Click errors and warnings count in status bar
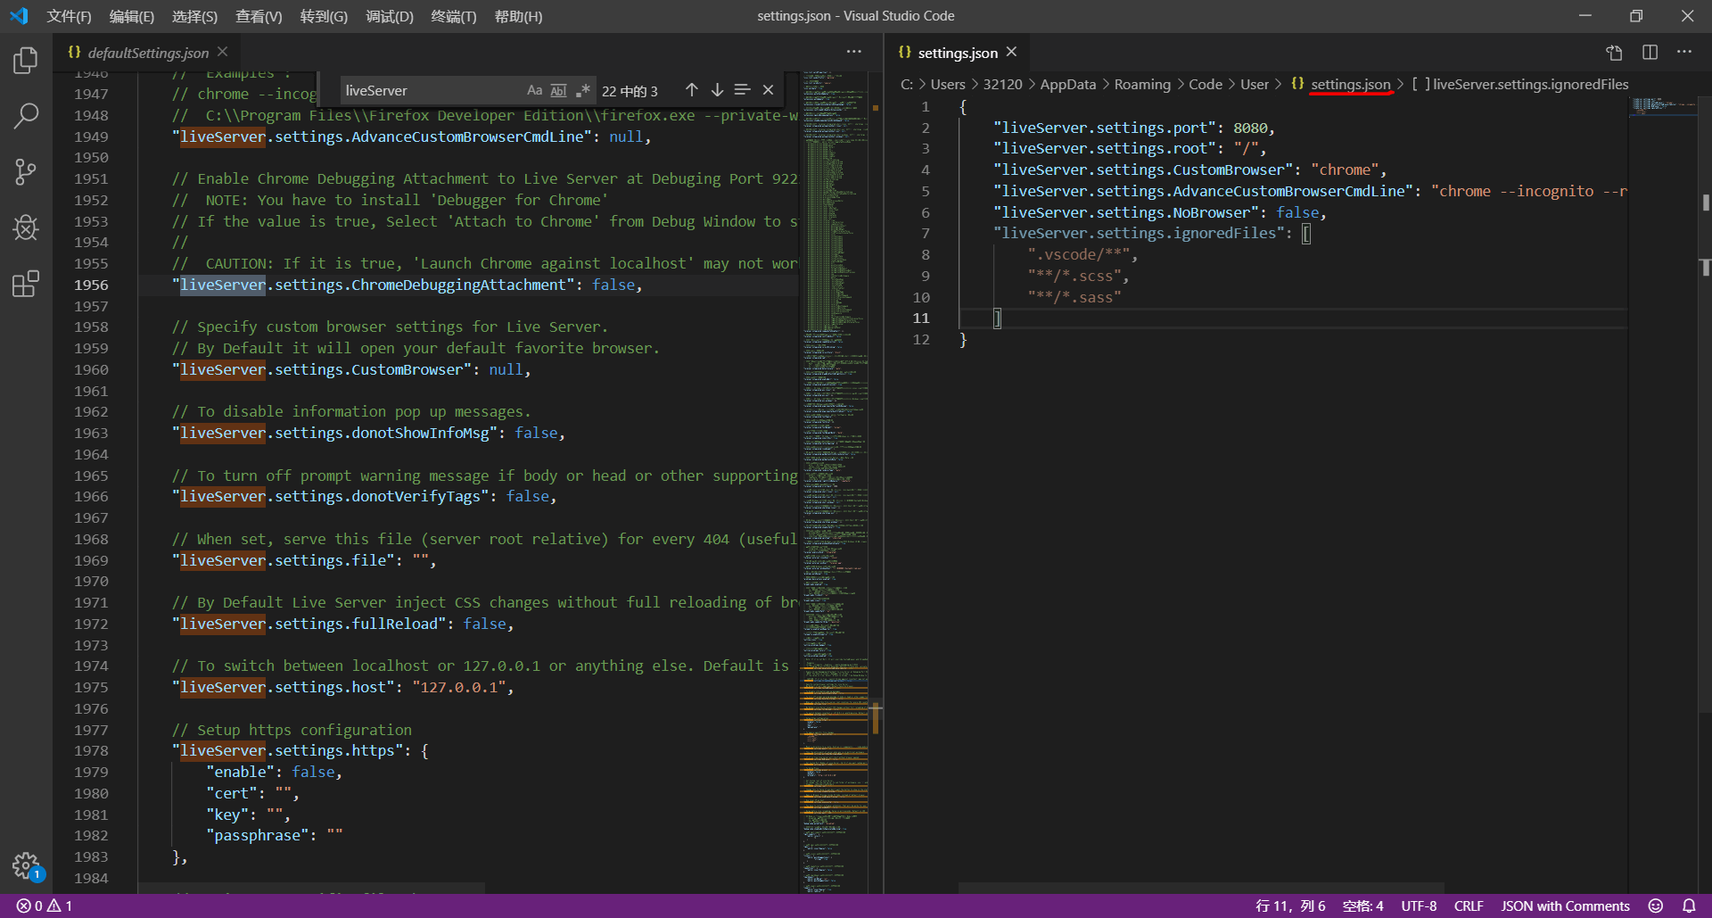 point(45,906)
